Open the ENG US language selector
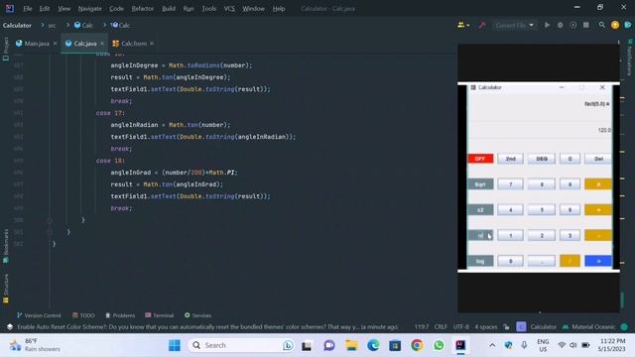The width and height of the screenshot is (635, 357). (543, 345)
